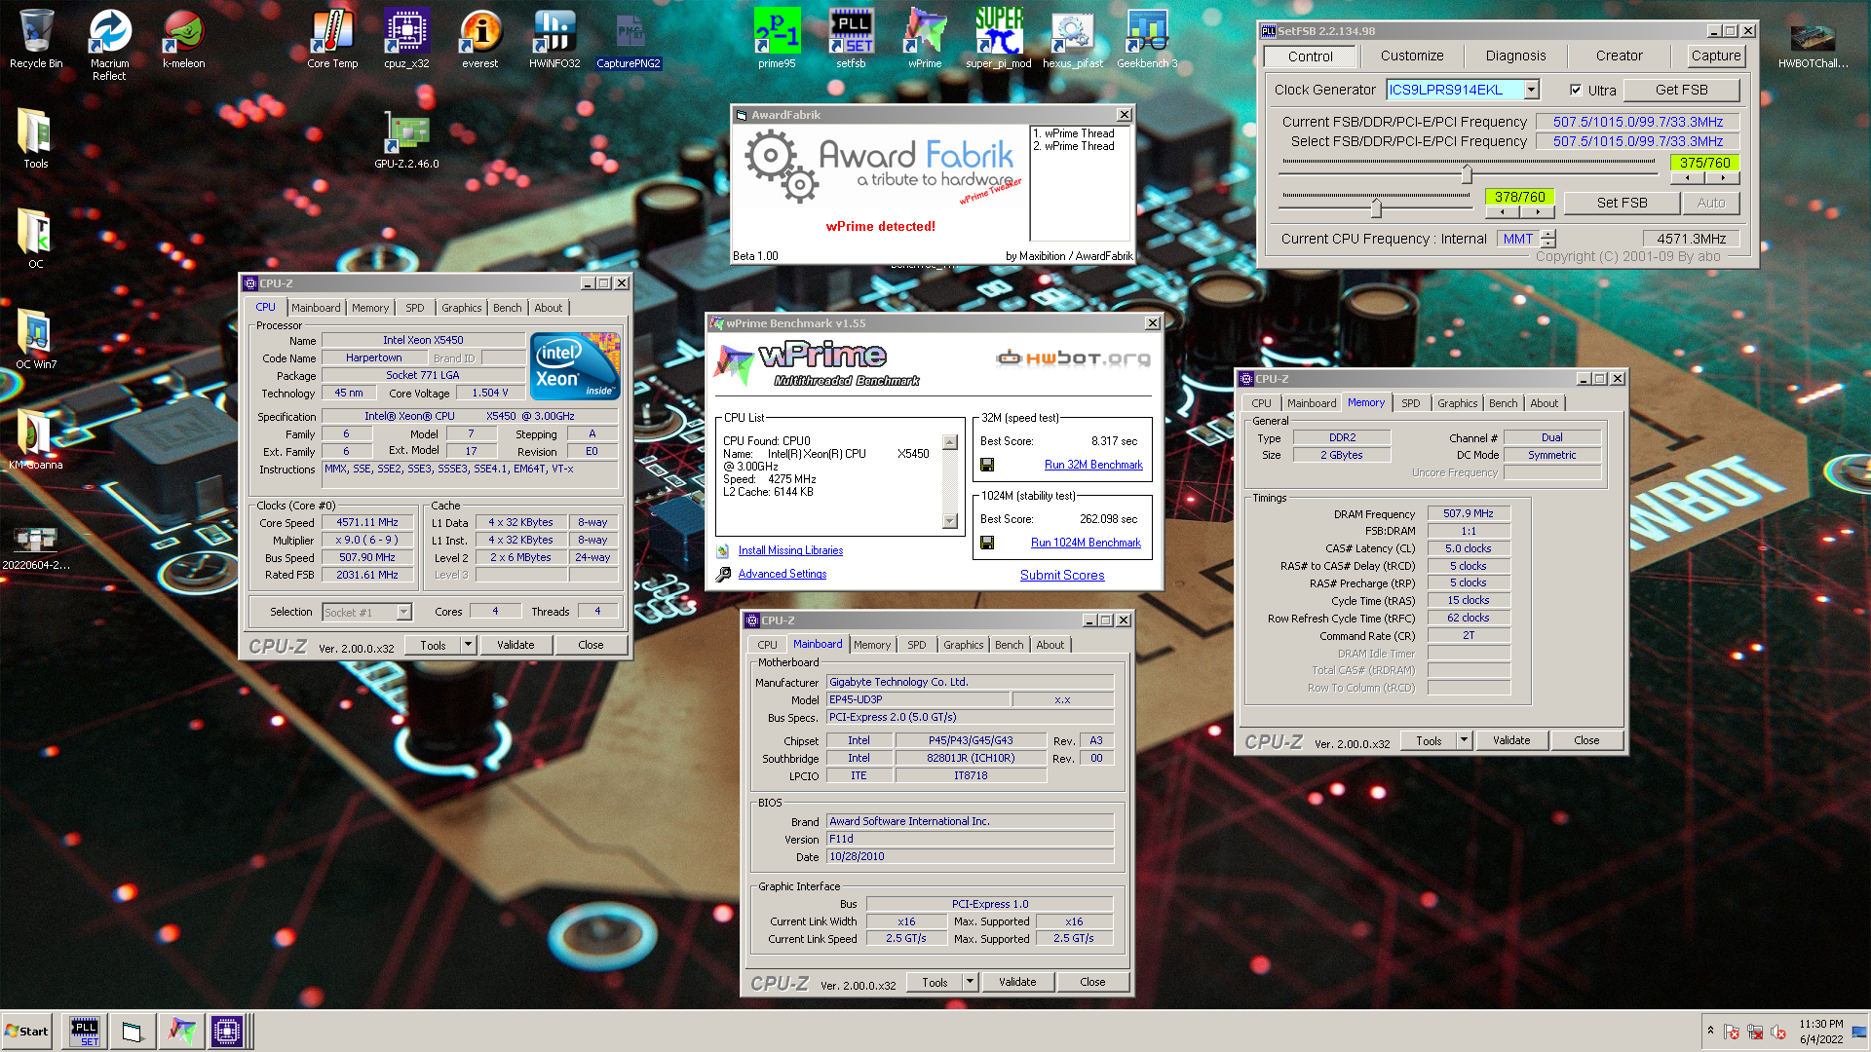Viewport: 1871px width, 1052px height.
Task: Launch hexus_pifast desktop shortcut
Action: [1073, 40]
